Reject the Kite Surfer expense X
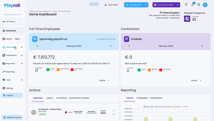The width and height of the screenshot is (214, 121). point(114,114)
